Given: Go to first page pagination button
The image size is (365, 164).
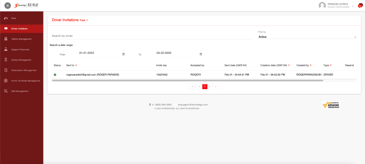Looking at the screenshot, I should 192,87.
